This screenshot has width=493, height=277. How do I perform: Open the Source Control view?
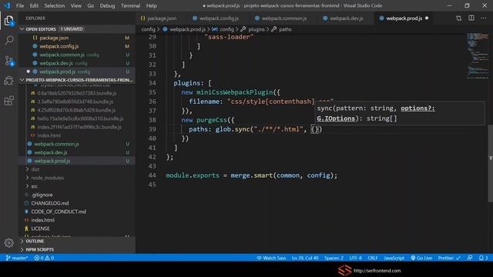coord(9,61)
